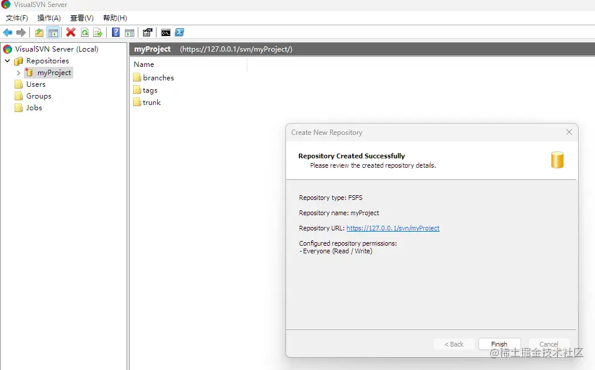Select the Jobs node in tree
595x370 pixels.
[34, 108]
